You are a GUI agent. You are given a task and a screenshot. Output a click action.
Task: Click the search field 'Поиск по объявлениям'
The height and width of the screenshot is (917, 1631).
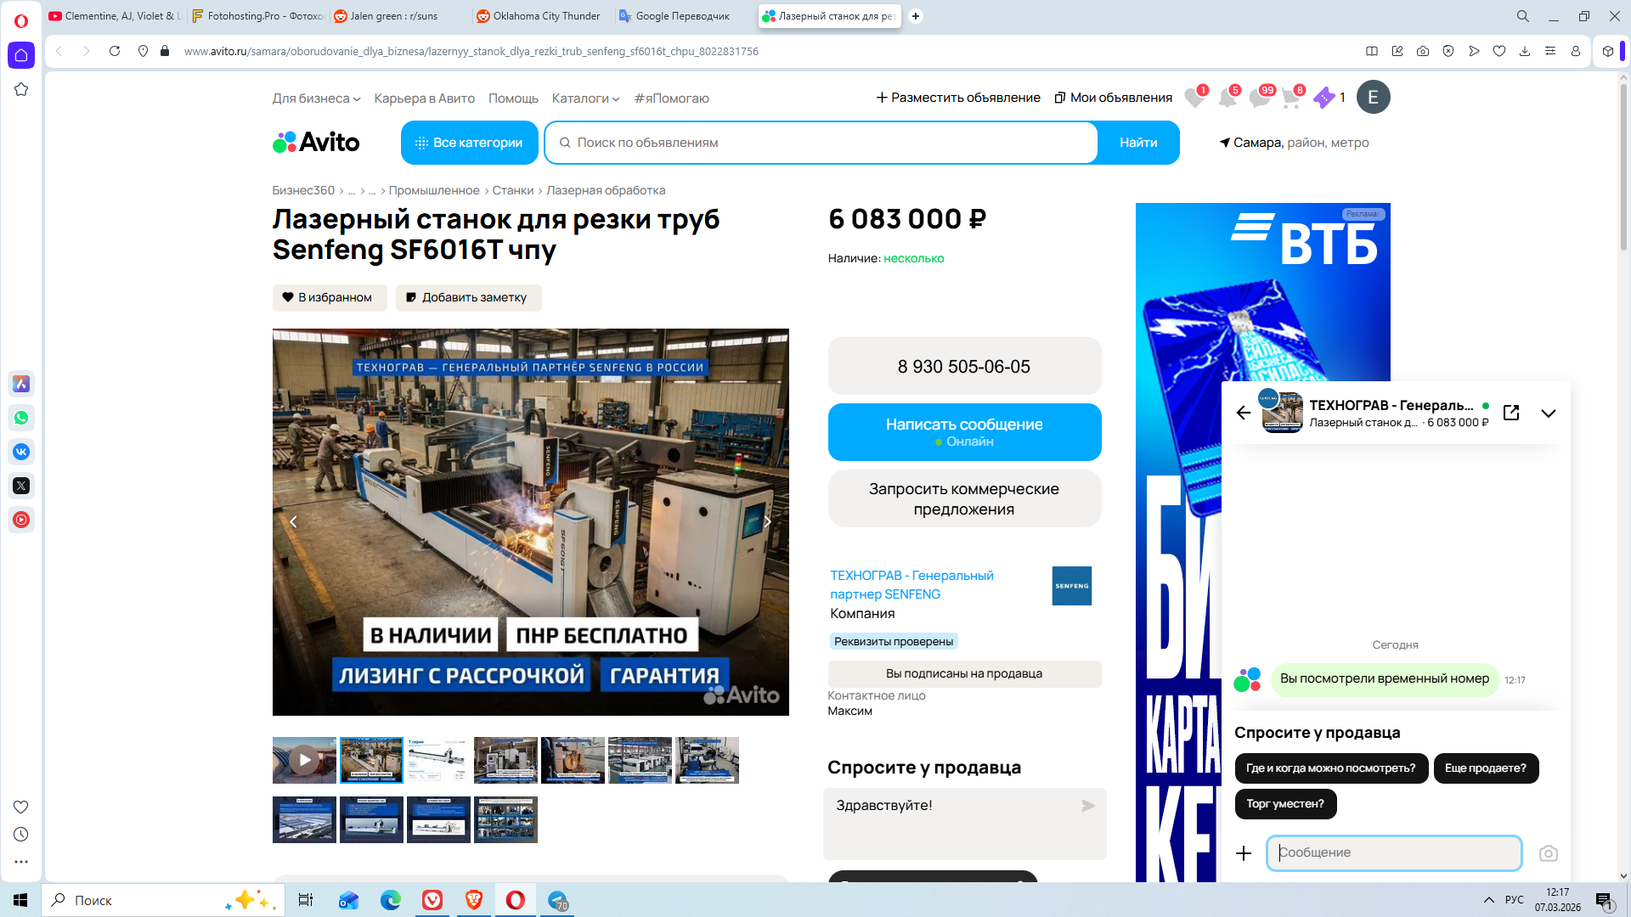pyautogui.click(x=821, y=143)
